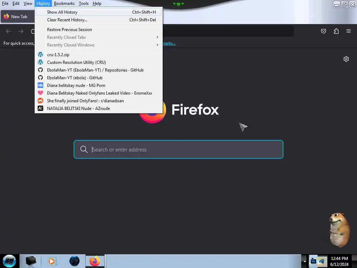Viewport: 357px width, 268px height.
Task: Open the File menu
Action: click(5, 3)
